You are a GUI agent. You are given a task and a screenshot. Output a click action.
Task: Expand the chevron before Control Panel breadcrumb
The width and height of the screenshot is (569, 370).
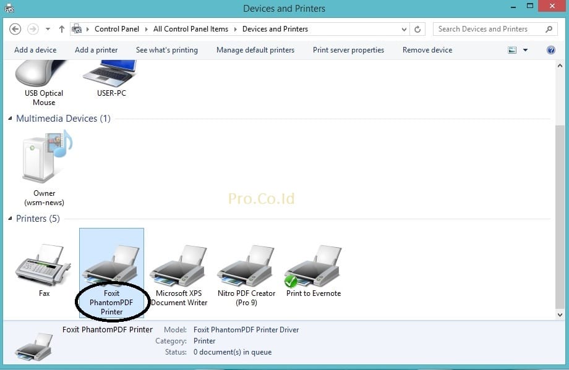[x=87, y=29]
